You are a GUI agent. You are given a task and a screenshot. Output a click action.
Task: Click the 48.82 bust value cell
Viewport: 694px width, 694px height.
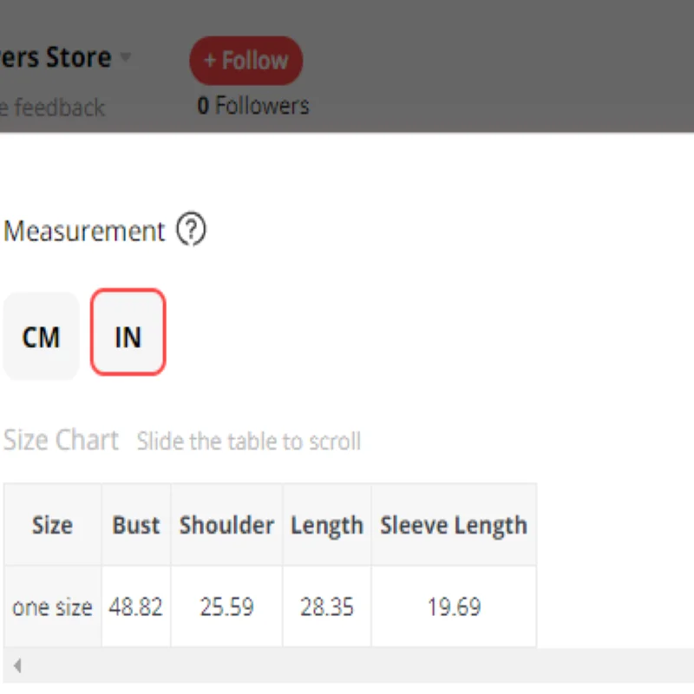point(136,606)
